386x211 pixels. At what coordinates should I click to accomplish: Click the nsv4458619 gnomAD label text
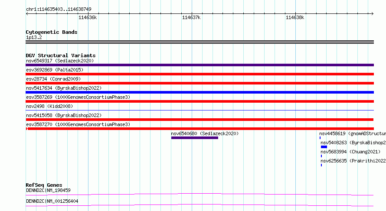(353, 133)
